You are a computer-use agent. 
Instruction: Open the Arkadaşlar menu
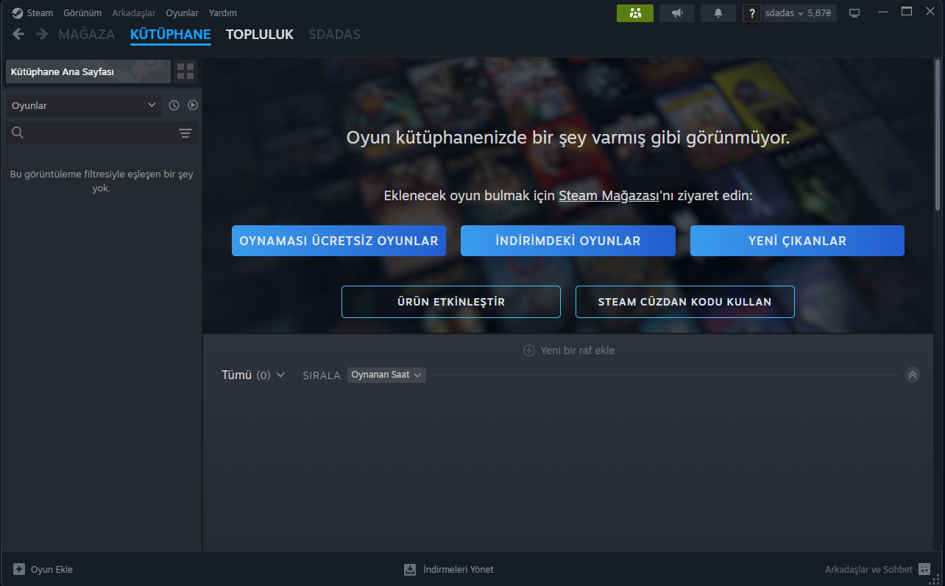134,13
